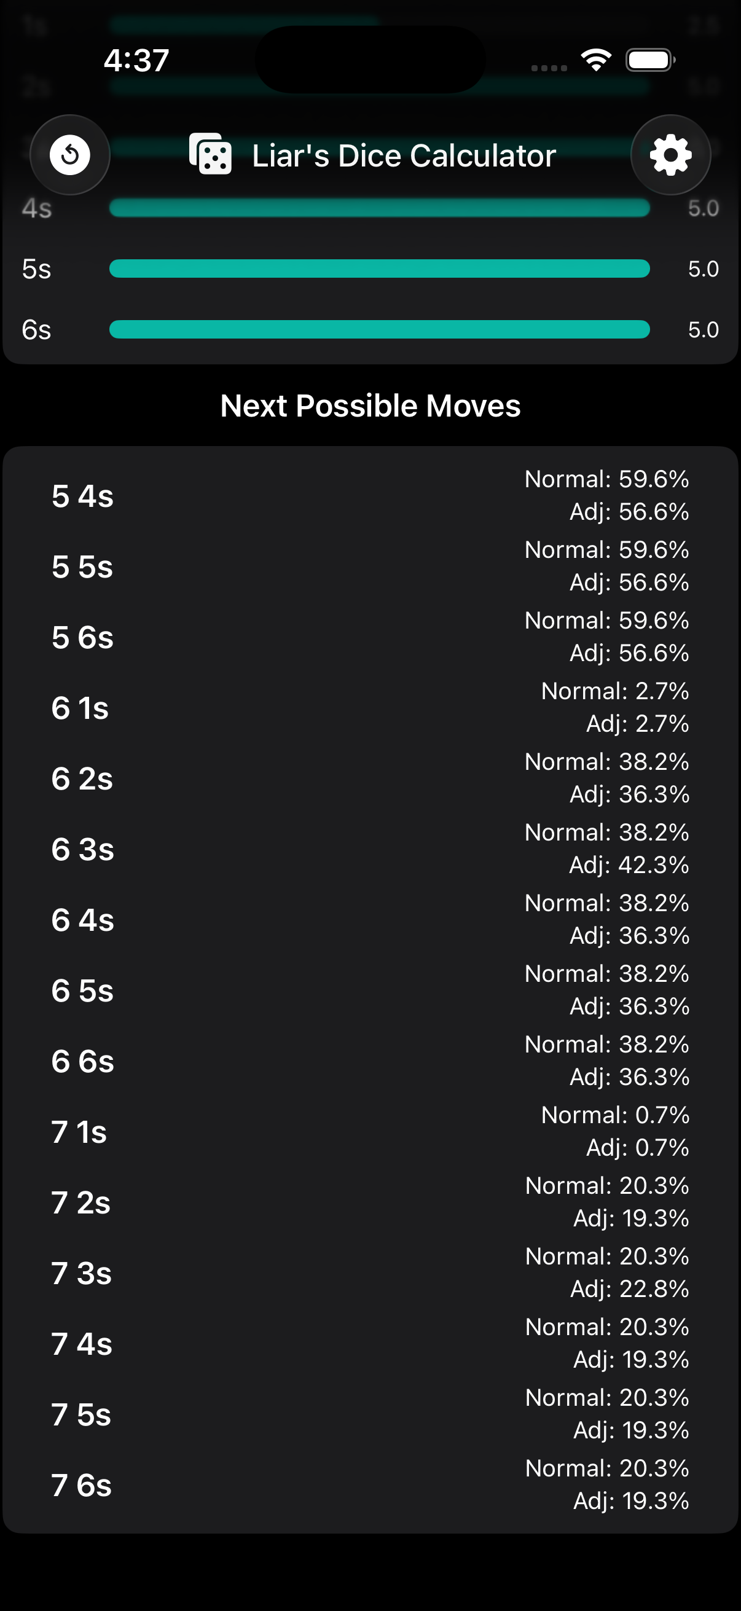Pick the "7 6s" bid
This screenshot has height=1611, width=741.
click(x=370, y=1485)
